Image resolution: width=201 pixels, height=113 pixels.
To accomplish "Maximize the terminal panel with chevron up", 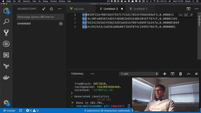I will [188, 74].
